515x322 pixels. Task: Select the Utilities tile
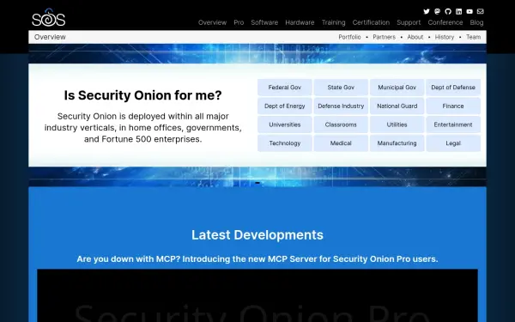397,125
